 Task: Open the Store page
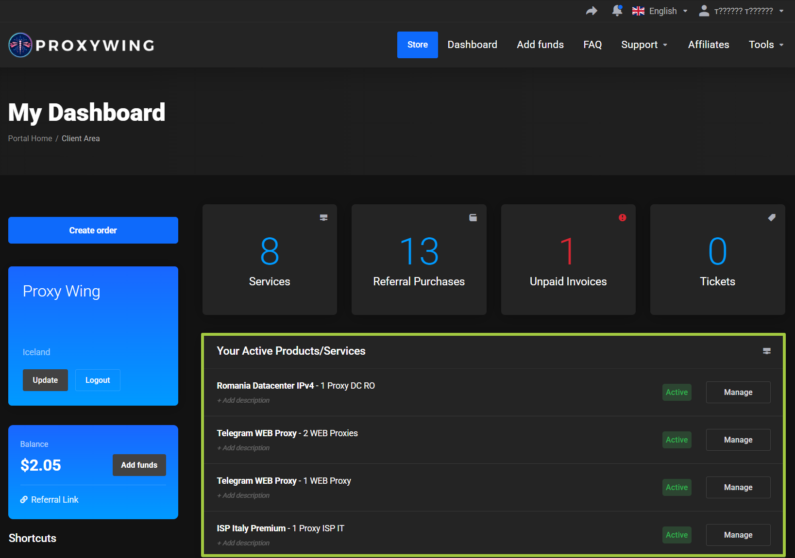click(x=418, y=45)
